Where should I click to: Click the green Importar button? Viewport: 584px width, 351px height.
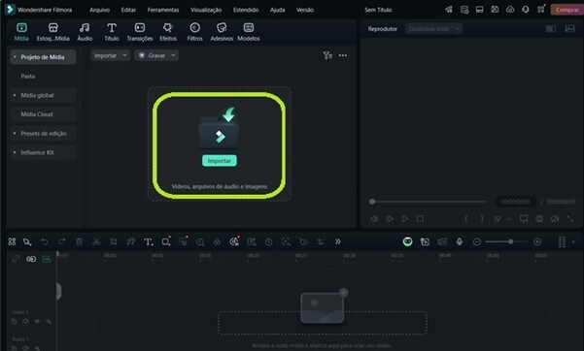point(220,161)
